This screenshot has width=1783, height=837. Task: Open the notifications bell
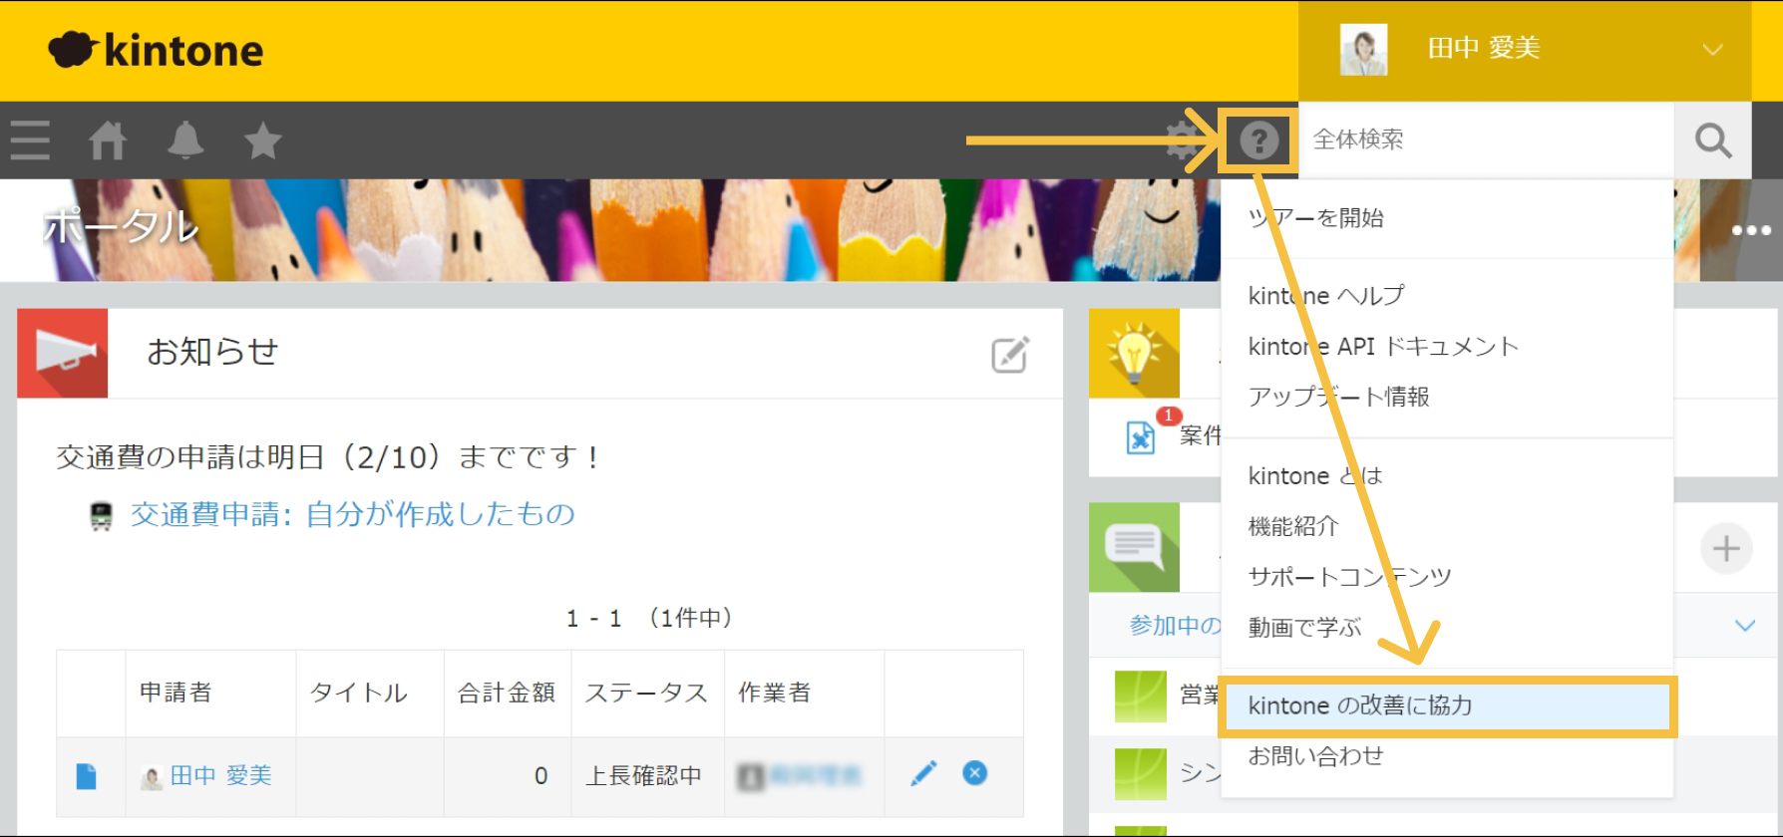[x=185, y=140]
